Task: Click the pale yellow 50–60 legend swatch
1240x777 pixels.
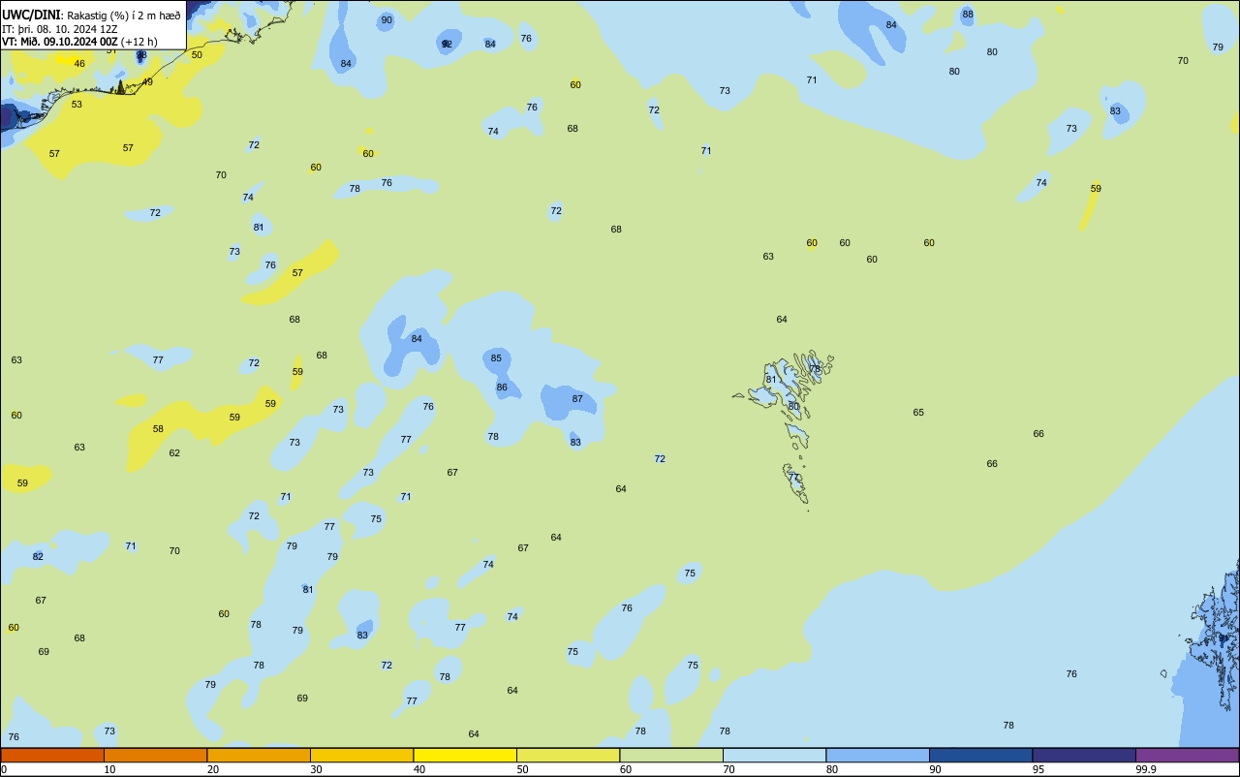Action: pos(568,755)
